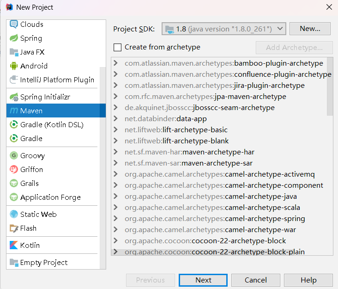Select the Griffon project type label
Viewport: 338px width, 289px height.
(x=31, y=170)
